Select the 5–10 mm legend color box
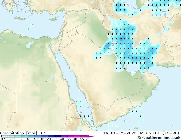This screenshot has height=140, width=181. click(x=31, y=136)
